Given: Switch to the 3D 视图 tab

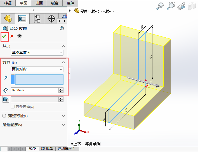Looking at the screenshot, I should point(47,148).
